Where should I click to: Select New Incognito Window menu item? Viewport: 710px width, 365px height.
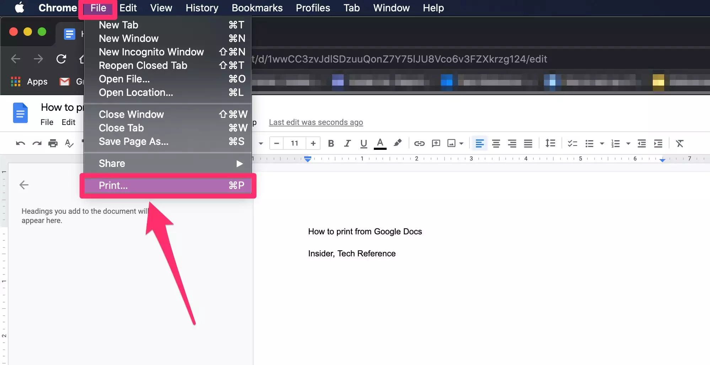click(151, 52)
